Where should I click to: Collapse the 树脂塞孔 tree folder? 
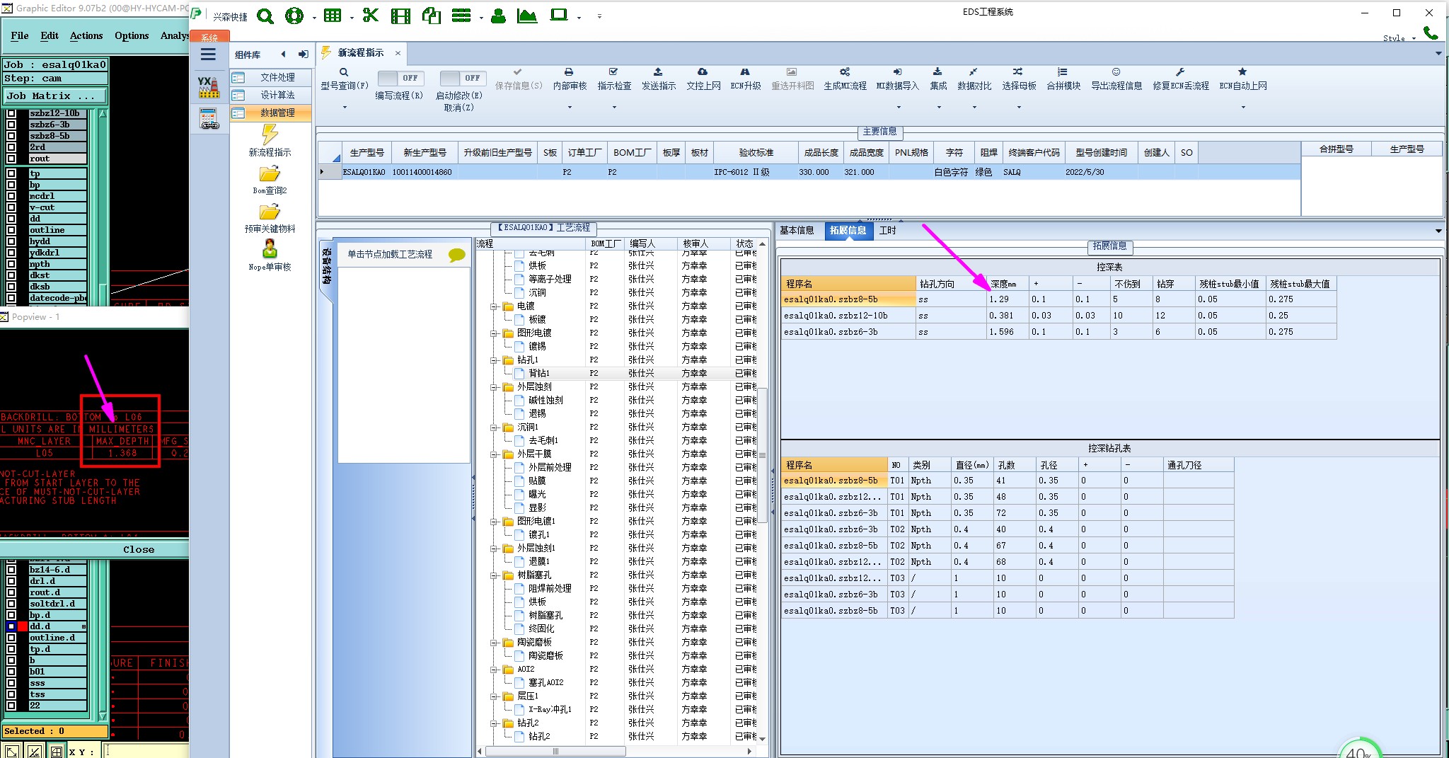pyautogui.click(x=494, y=575)
